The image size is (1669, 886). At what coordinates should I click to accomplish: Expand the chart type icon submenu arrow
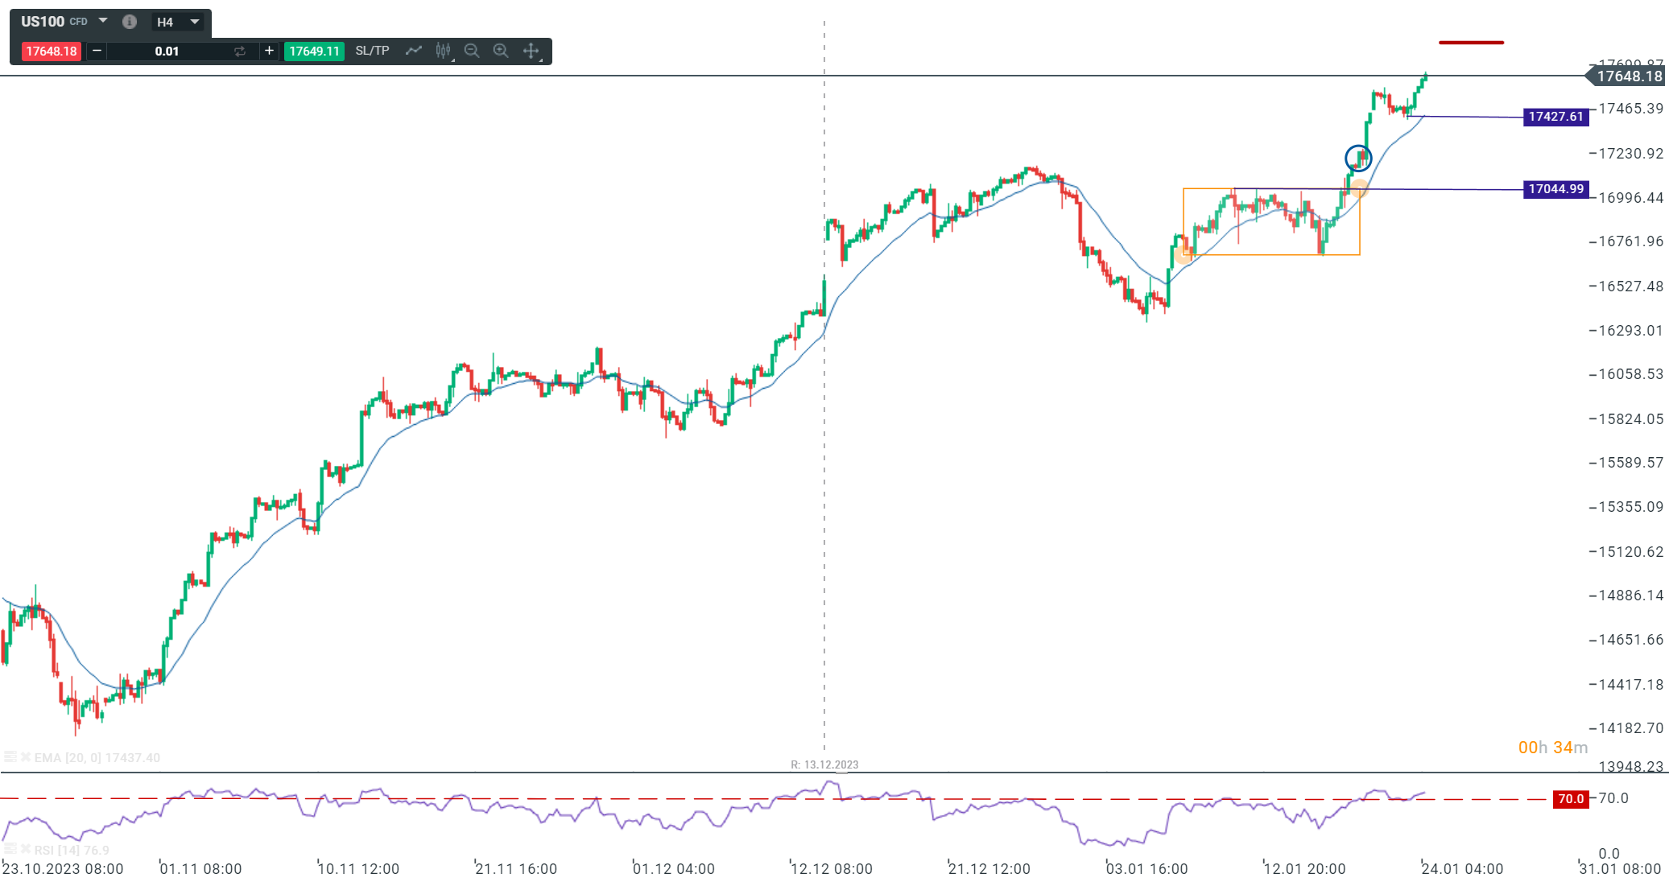tap(452, 61)
